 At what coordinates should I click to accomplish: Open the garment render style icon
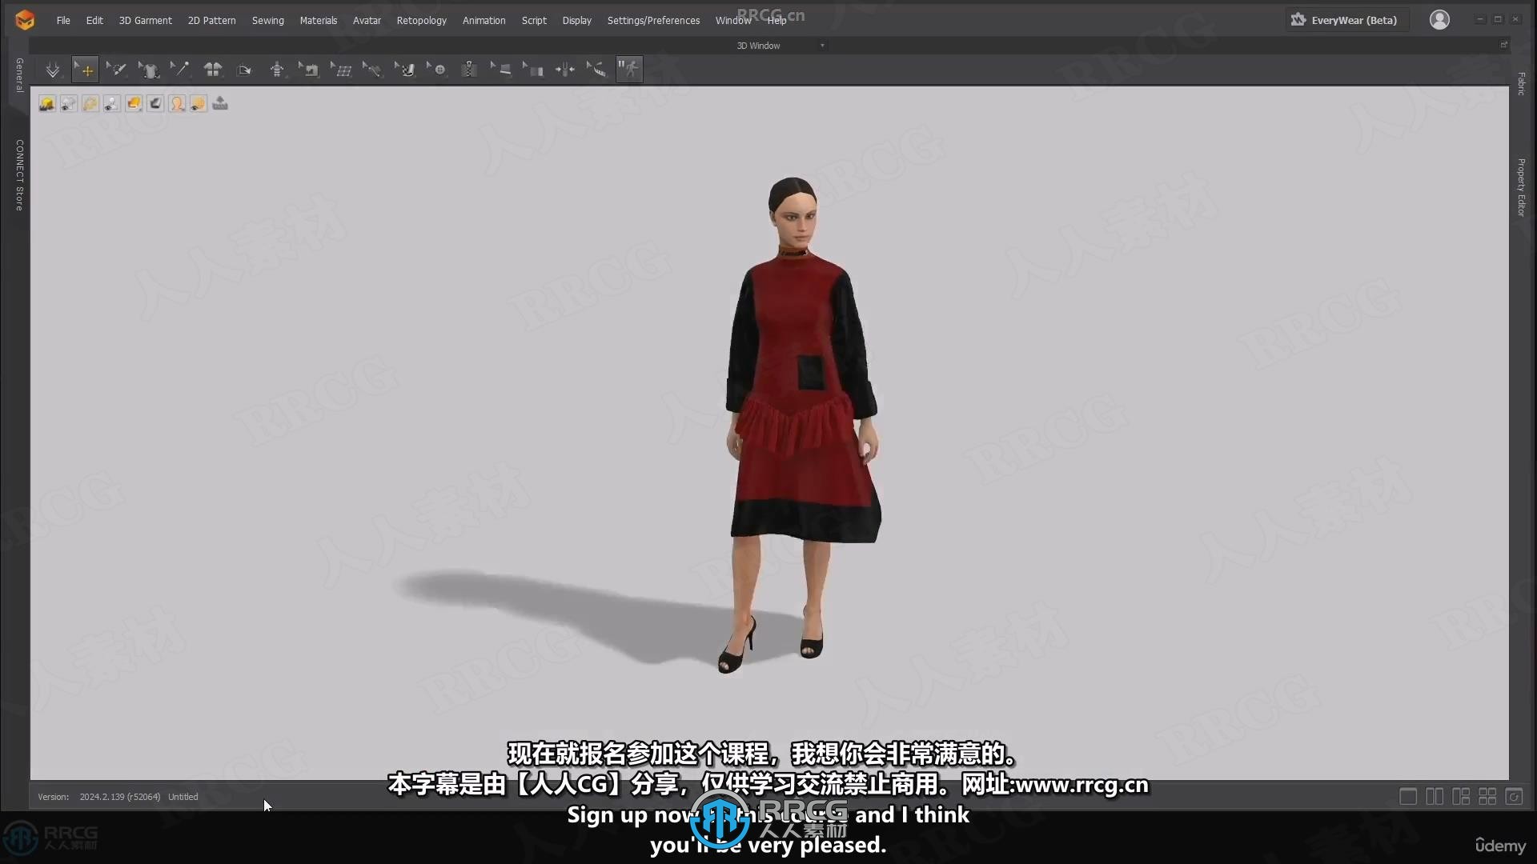(x=134, y=103)
